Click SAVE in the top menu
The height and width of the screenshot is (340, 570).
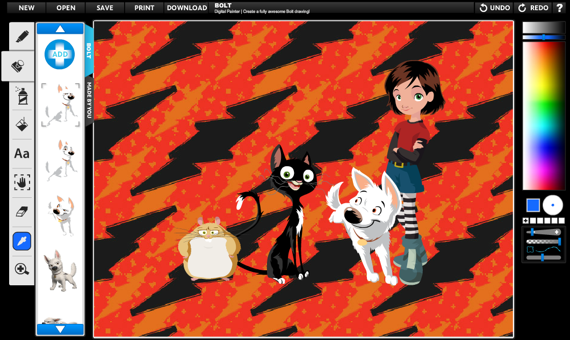click(x=105, y=8)
